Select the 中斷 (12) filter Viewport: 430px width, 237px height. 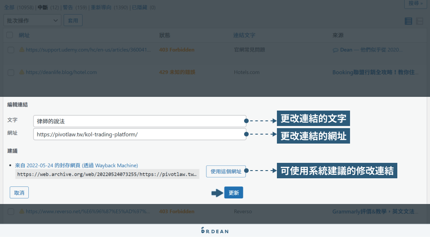[x=48, y=7]
